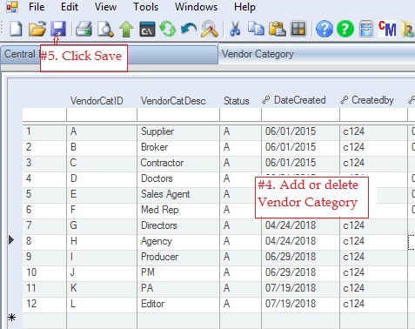Screen dimensions: 415x329
Task: Select the Sales Agent cell
Action: tap(178, 194)
